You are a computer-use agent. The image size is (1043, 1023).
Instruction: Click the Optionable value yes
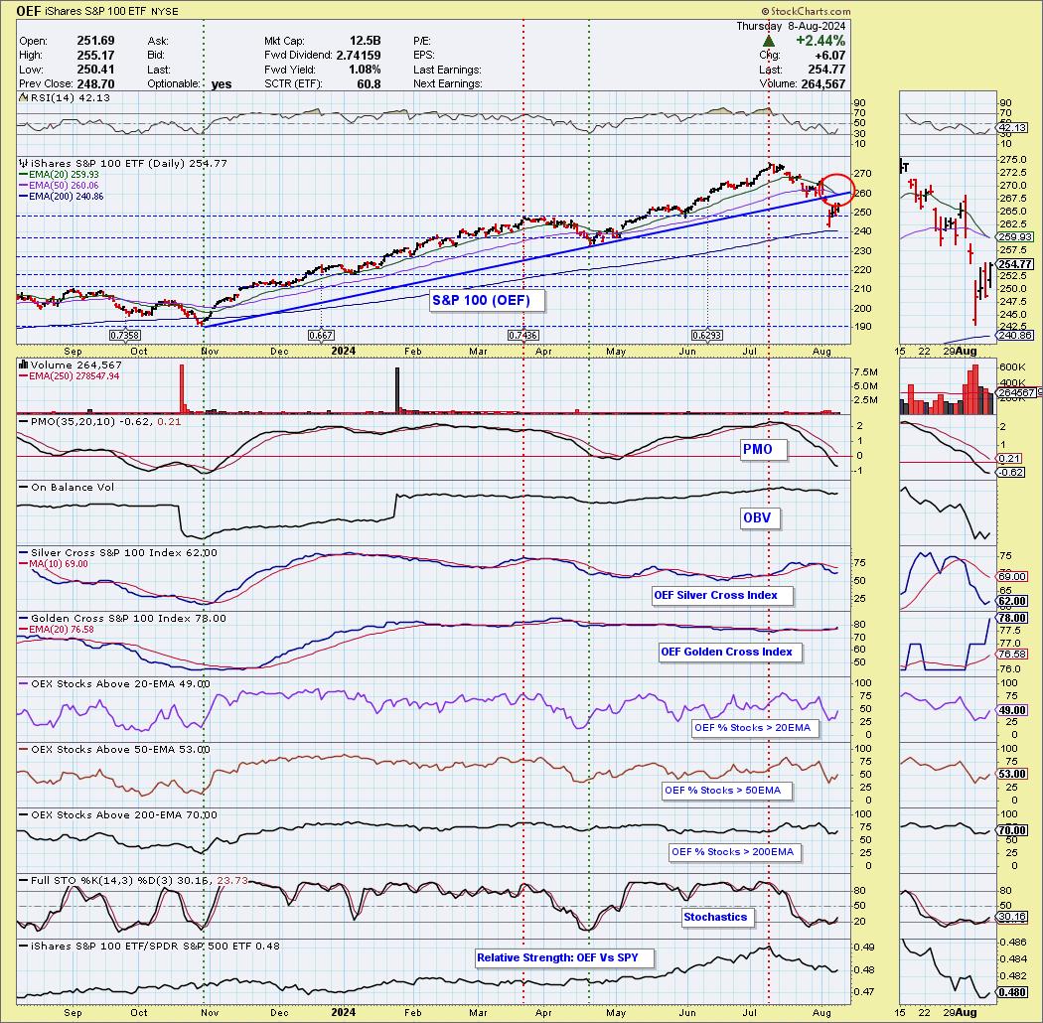(222, 83)
